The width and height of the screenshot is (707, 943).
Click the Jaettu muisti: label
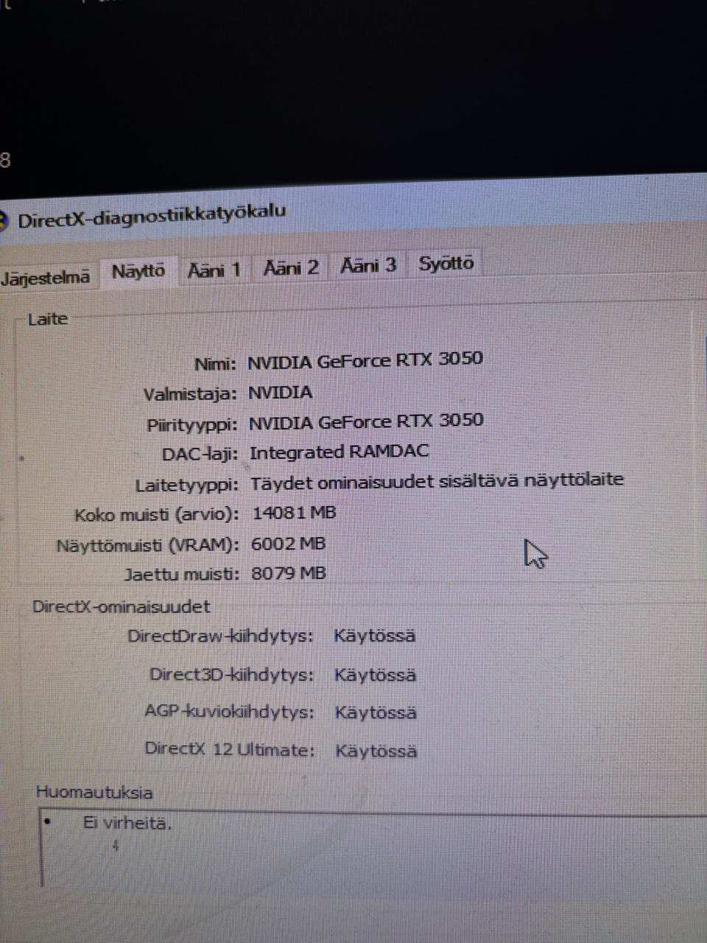pyautogui.click(x=182, y=575)
